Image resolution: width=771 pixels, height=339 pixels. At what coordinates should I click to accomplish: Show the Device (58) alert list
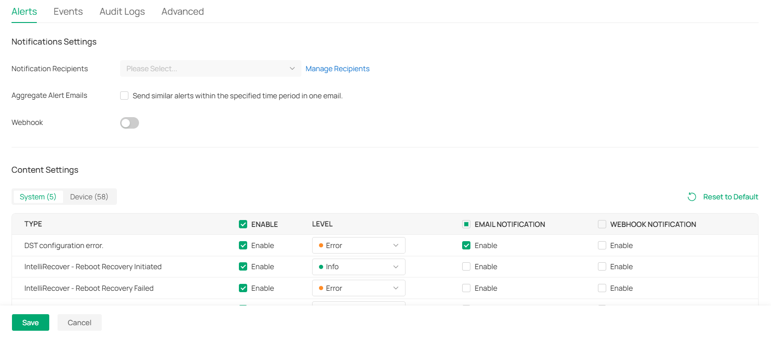(89, 197)
